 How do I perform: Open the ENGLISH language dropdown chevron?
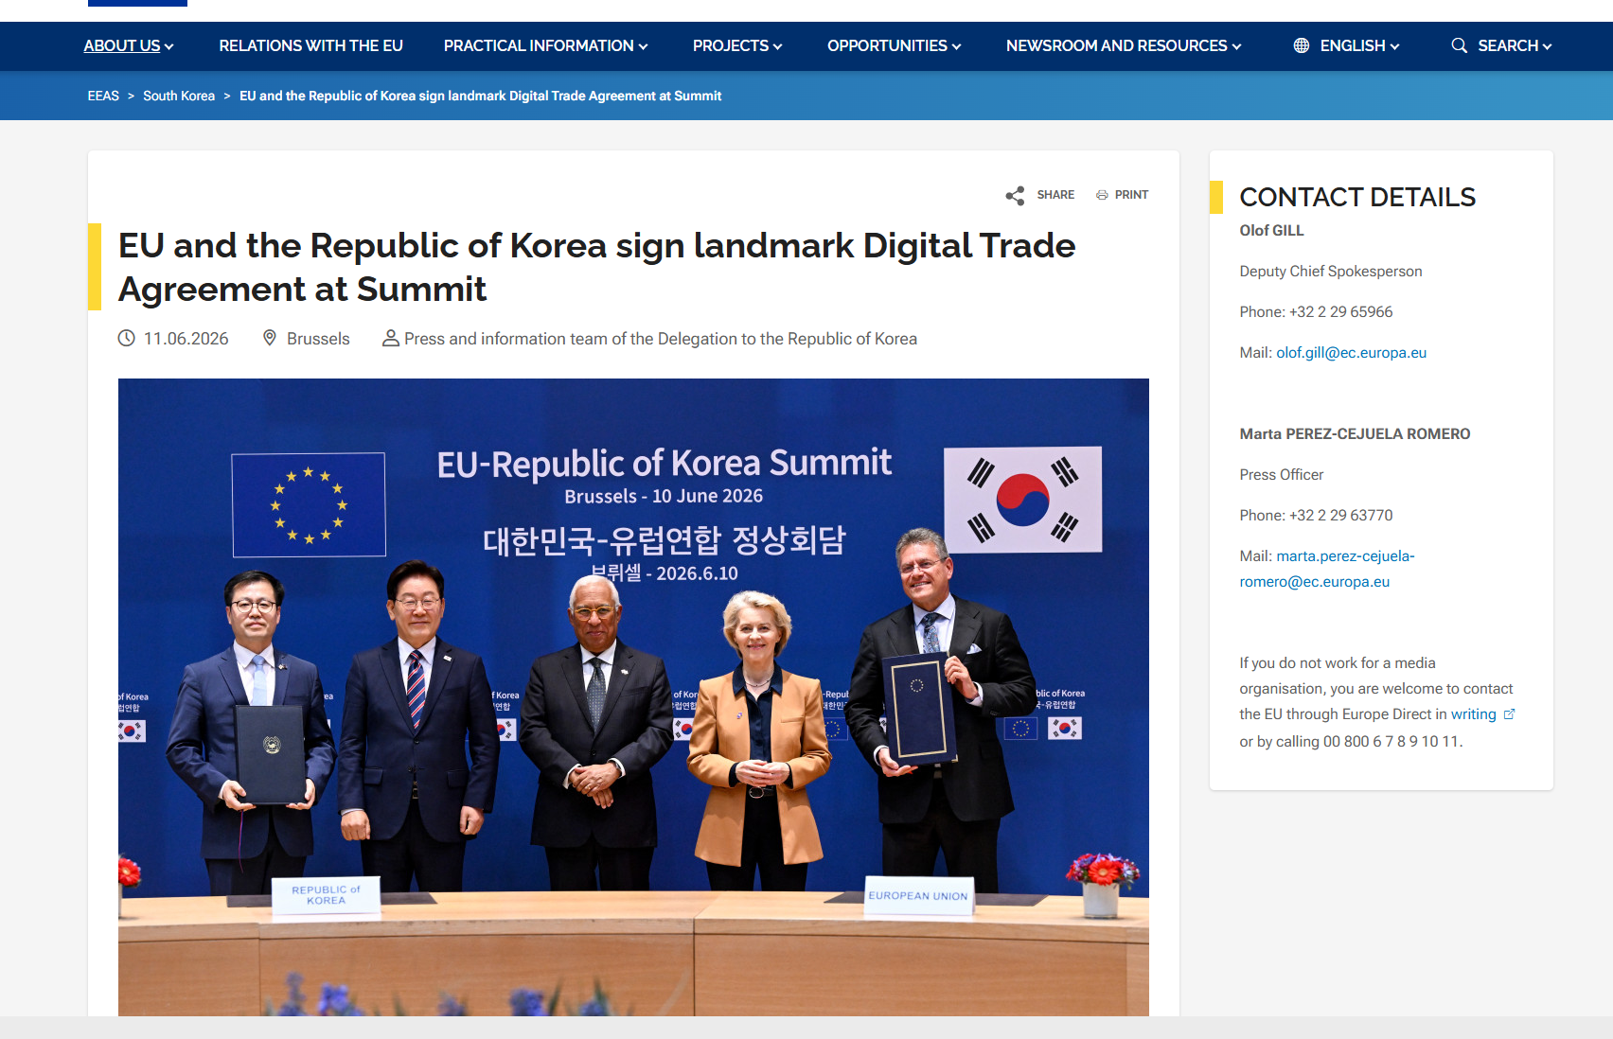[x=1394, y=46]
